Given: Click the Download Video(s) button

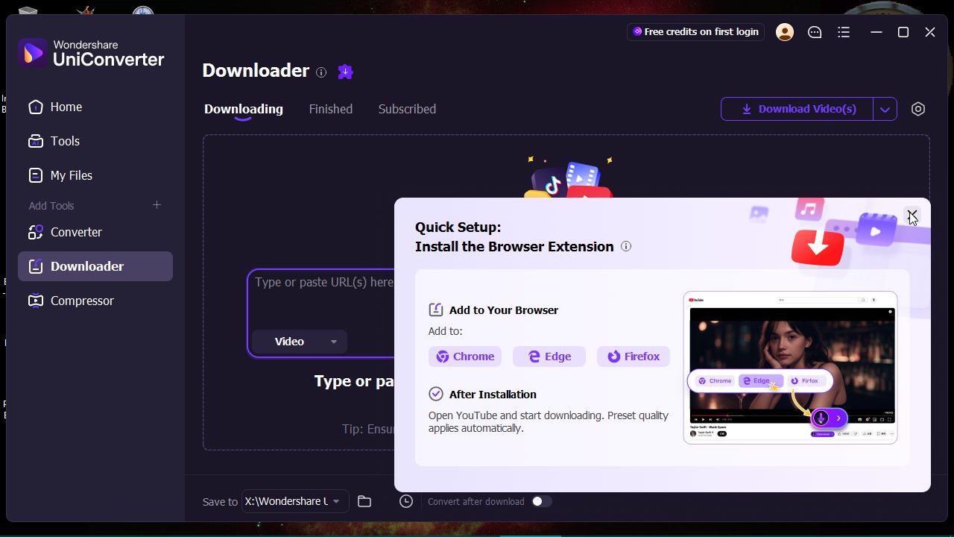Looking at the screenshot, I should [x=797, y=109].
